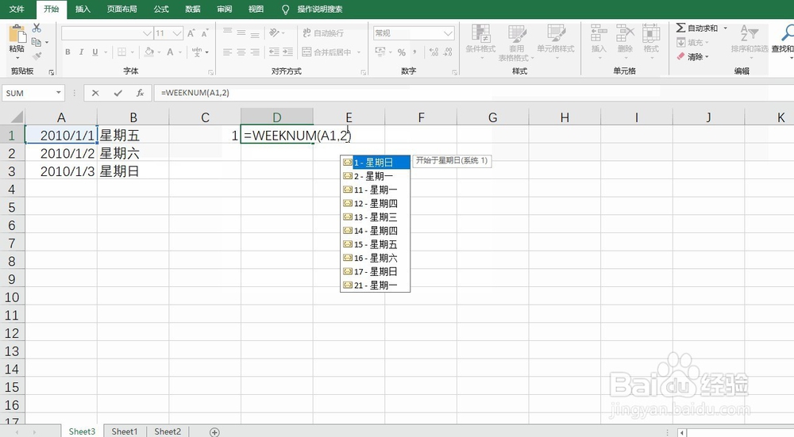Click the accounting currency format icon

[380, 52]
